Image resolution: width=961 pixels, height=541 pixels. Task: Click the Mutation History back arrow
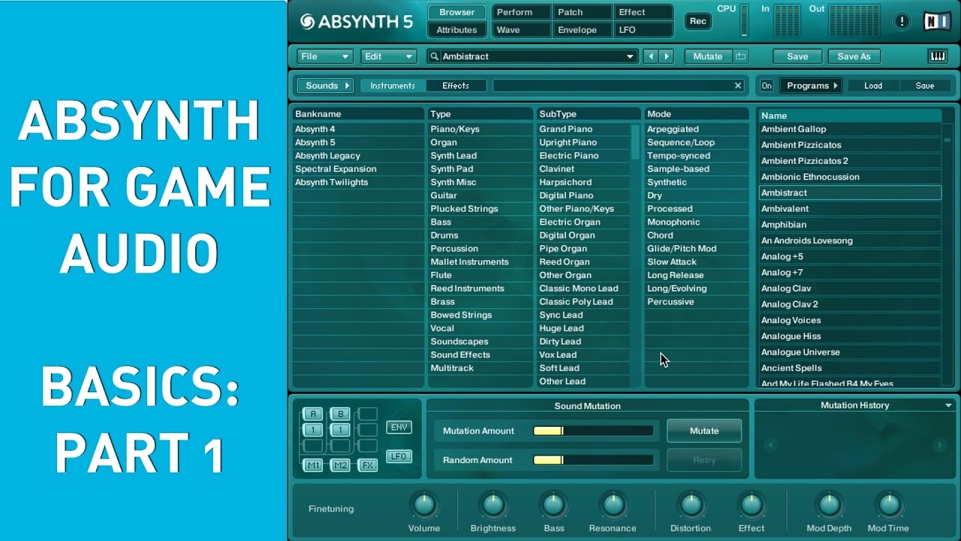[770, 445]
